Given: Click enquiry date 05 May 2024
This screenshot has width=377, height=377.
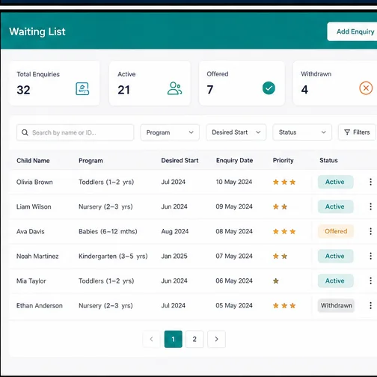Looking at the screenshot, I should (234, 305).
